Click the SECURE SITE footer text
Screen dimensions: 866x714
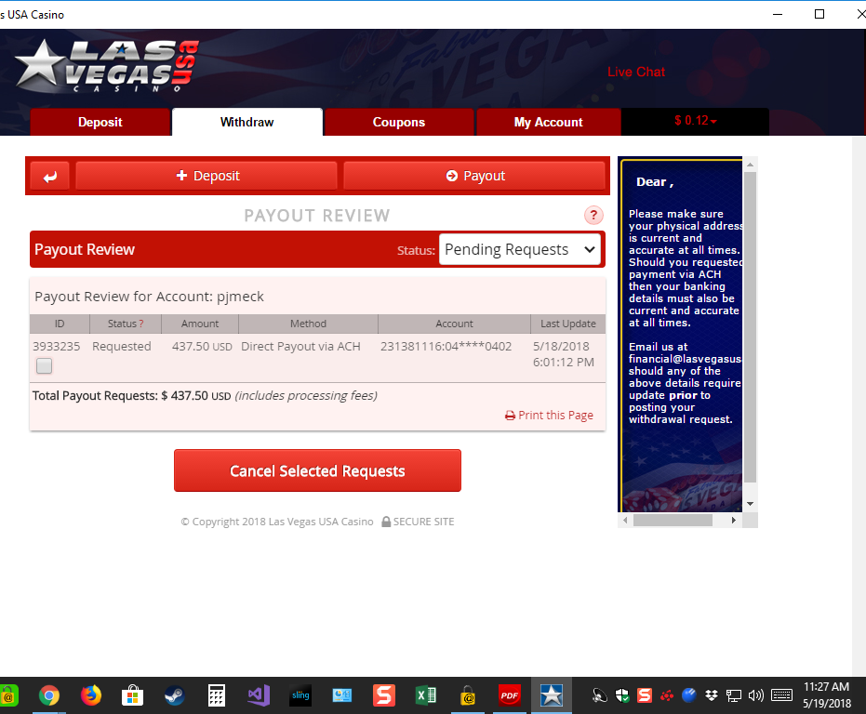tap(423, 522)
